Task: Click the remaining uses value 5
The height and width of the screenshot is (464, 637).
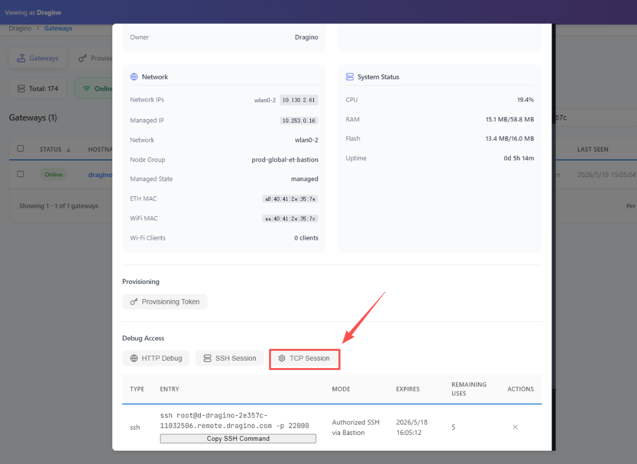Action: [453, 427]
